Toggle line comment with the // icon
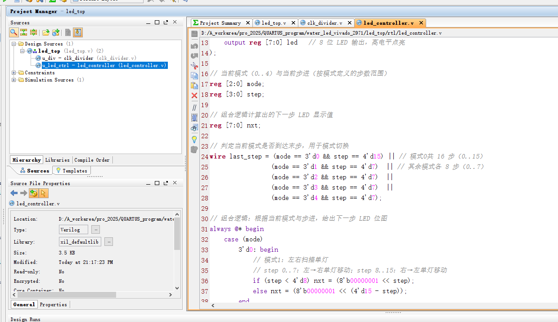 (x=194, y=108)
